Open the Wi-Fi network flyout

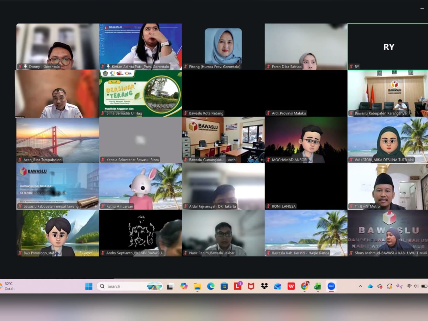pyautogui.click(x=409, y=286)
